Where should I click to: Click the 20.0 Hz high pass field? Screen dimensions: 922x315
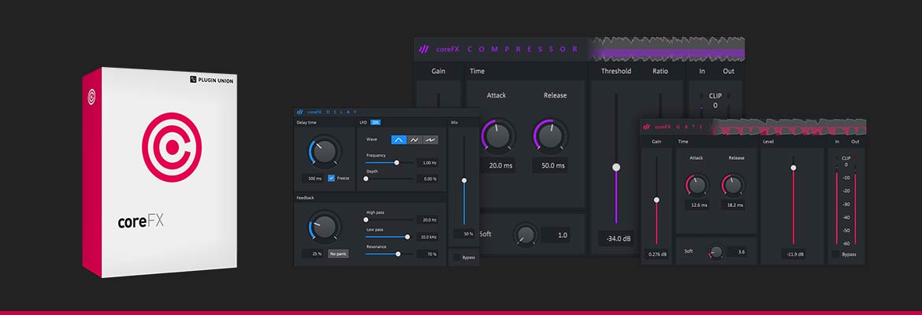[427, 220]
